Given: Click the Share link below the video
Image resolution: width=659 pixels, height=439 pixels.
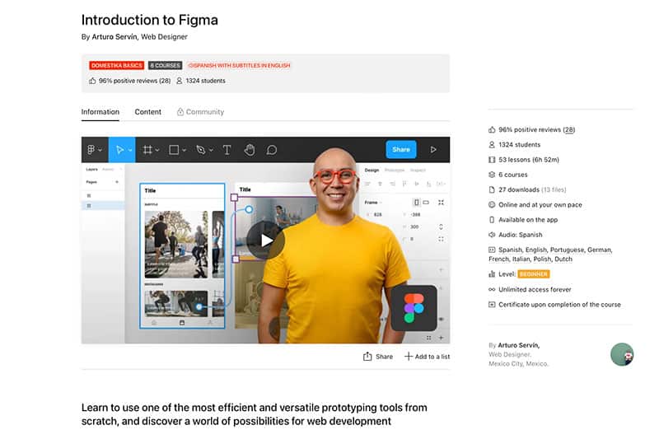Looking at the screenshot, I should 384,357.
